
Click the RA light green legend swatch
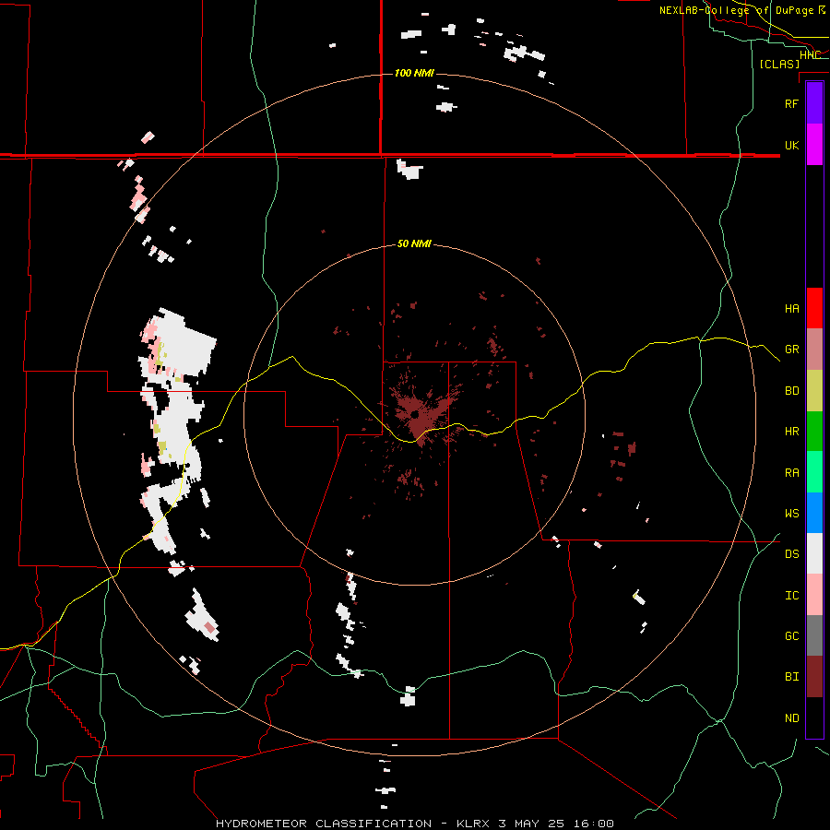pos(814,472)
